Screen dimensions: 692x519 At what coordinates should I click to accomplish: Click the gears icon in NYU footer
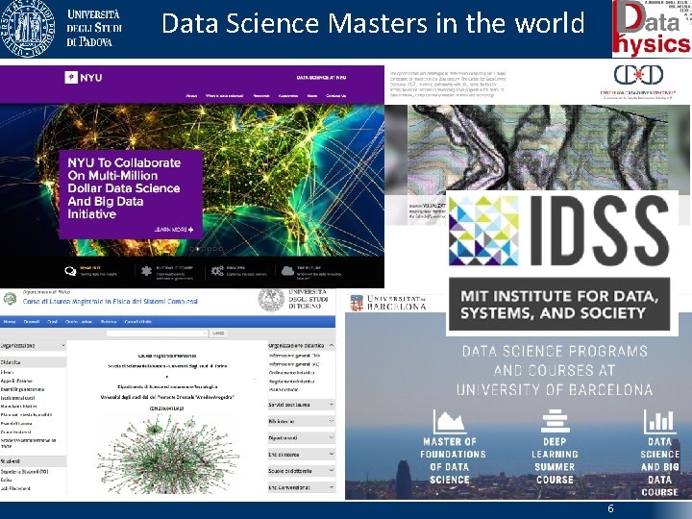click(x=217, y=271)
